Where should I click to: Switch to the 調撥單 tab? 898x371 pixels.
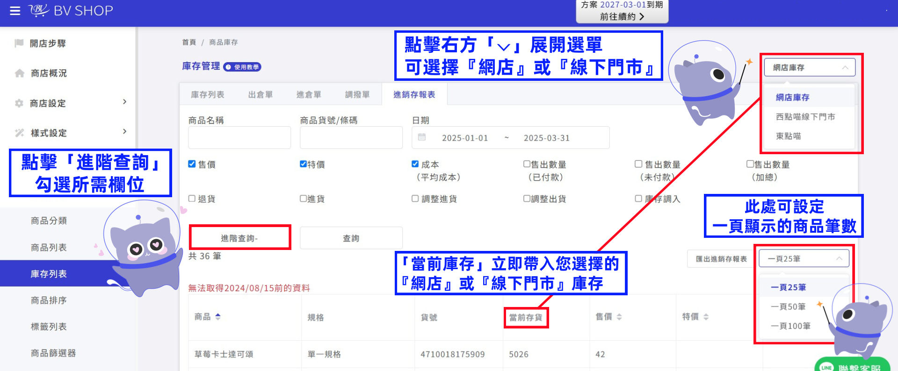pyautogui.click(x=357, y=94)
